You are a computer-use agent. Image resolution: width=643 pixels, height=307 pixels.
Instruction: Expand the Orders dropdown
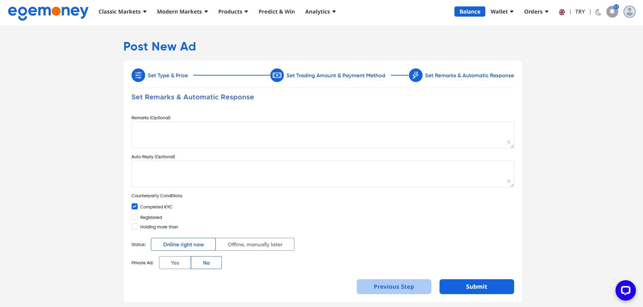(536, 12)
